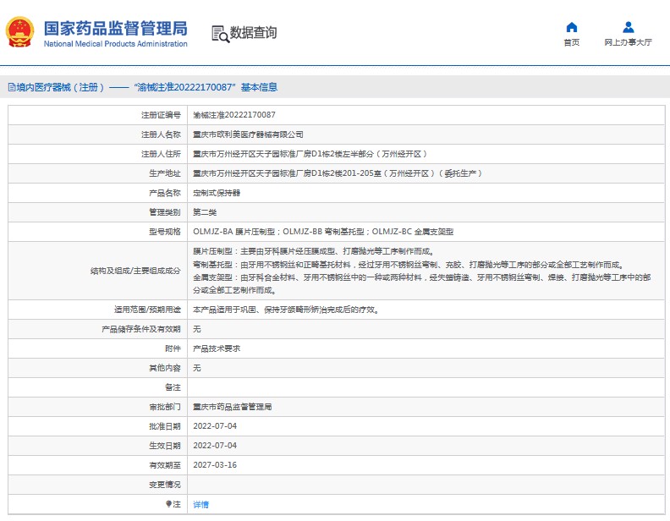Click the 注册人名称 row label
Screen dimensions: 670x521
(161, 134)
